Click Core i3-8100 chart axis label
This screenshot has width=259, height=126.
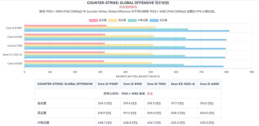pyautogui.click(x=15, y=37)
